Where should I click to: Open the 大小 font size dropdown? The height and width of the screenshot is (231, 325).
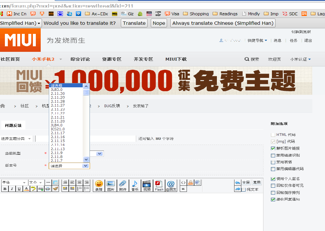coord(36,182)
